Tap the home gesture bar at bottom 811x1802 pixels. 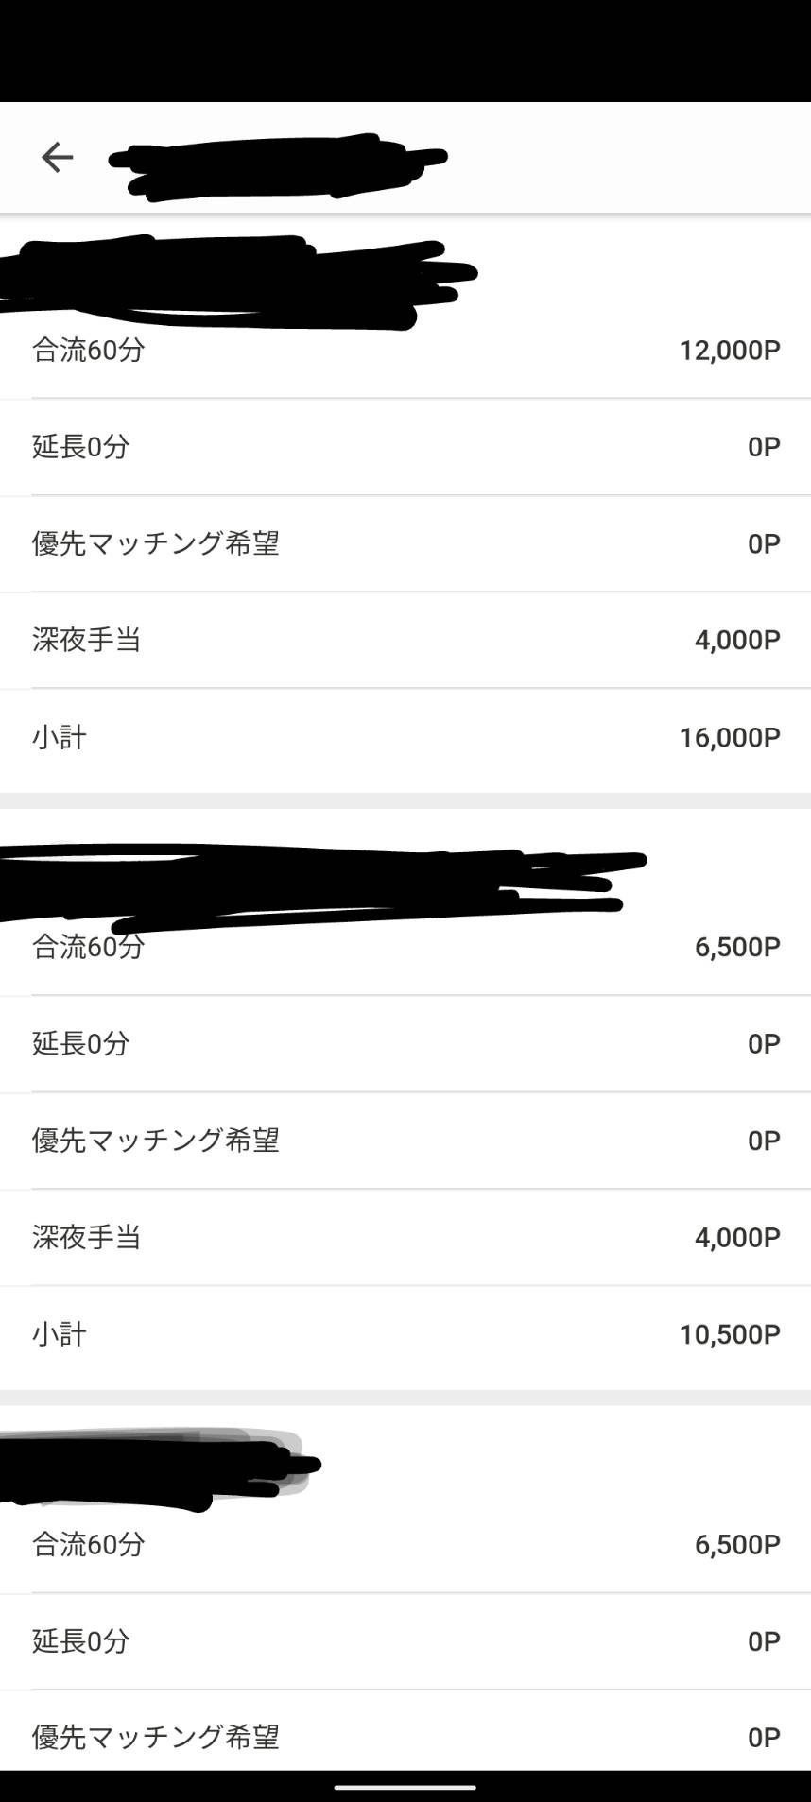405,1787
